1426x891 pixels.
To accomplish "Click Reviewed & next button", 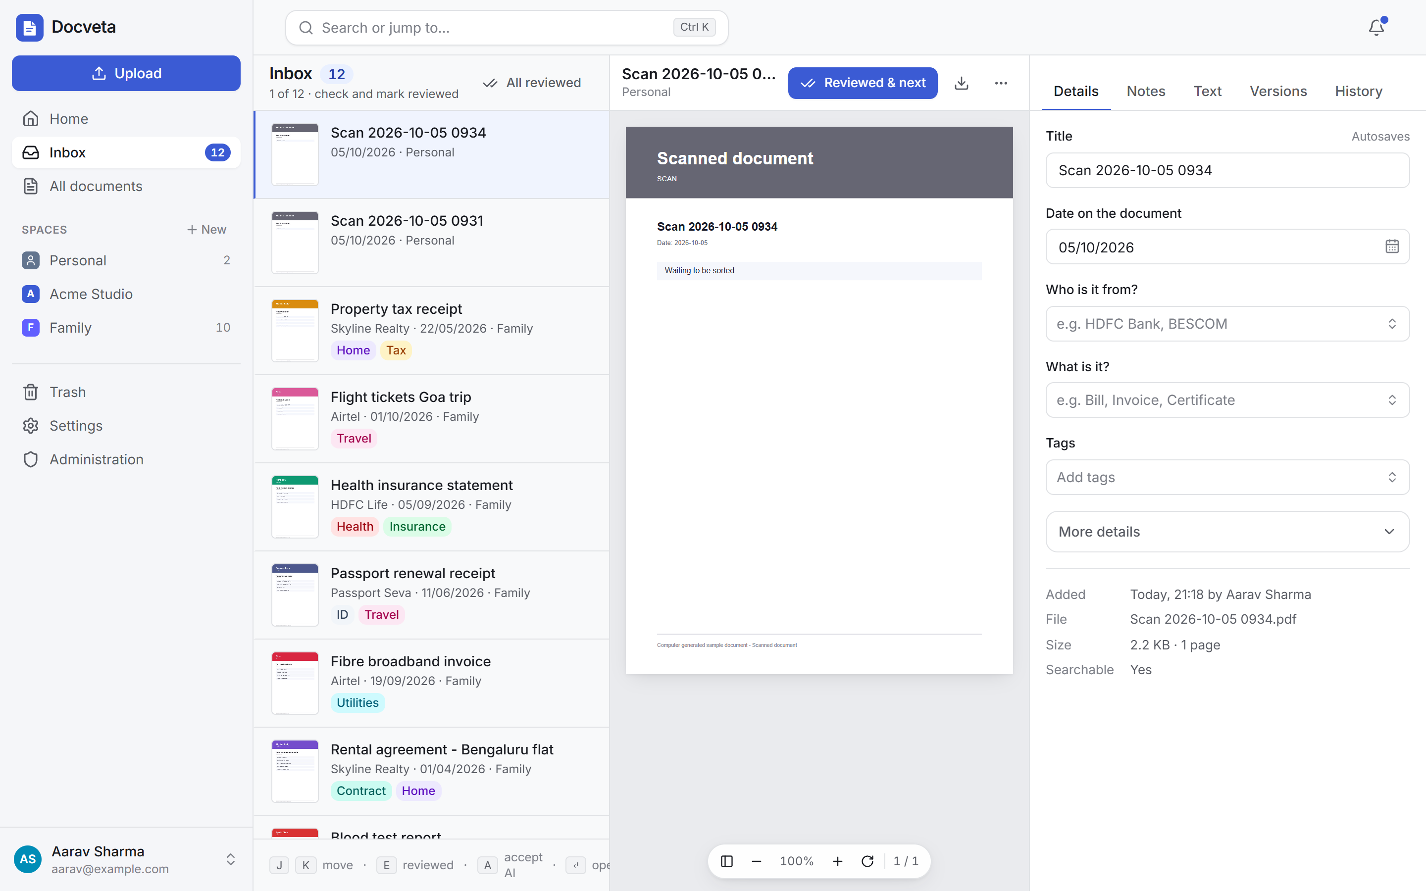I will [863, 83].
